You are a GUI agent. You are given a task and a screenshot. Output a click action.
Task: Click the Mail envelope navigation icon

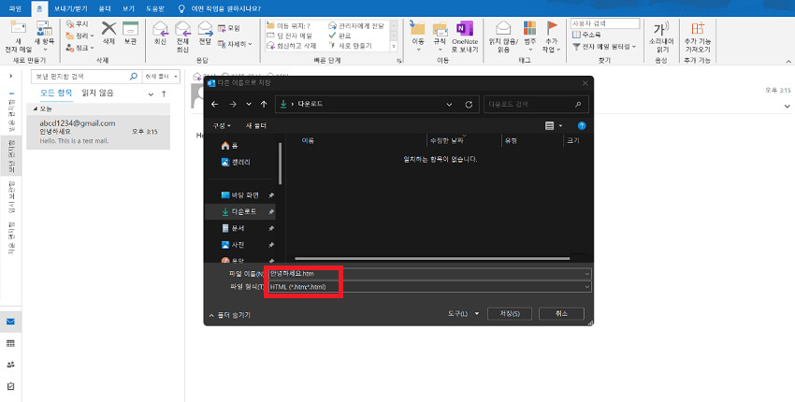click(10, 322)
